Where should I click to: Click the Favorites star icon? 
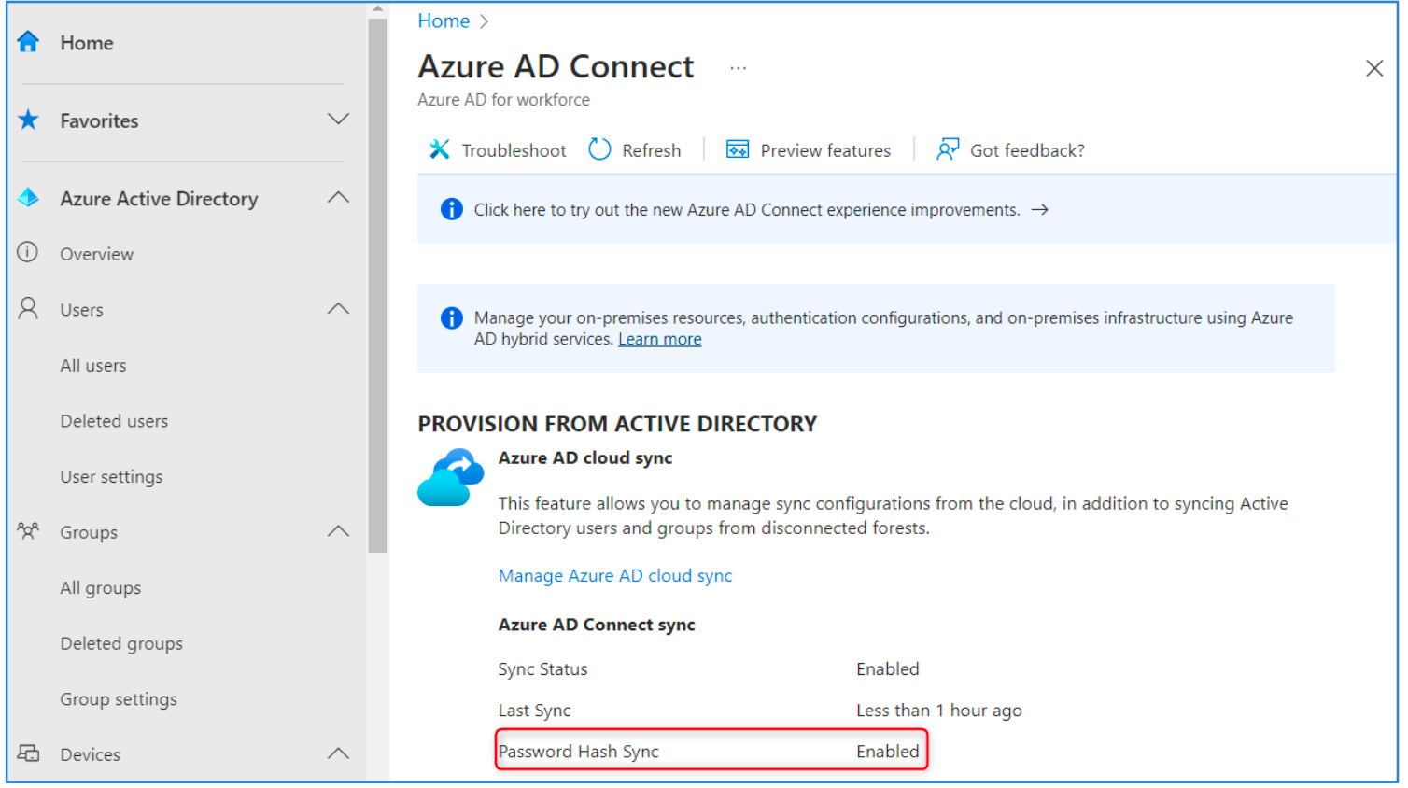pos(28,120)
